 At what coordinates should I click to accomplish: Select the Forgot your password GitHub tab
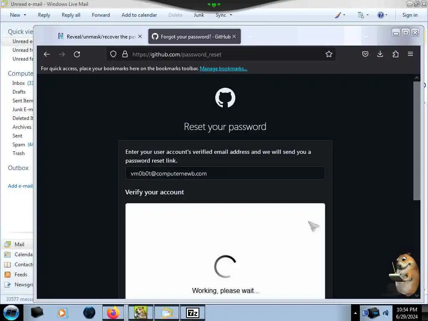194,36
